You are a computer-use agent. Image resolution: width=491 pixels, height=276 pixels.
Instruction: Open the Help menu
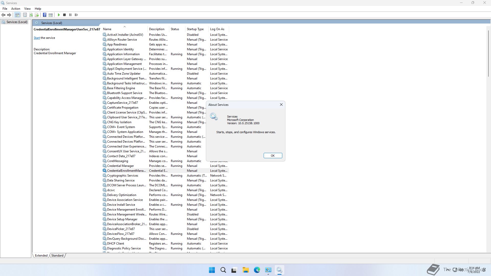[x=38, y=8]
